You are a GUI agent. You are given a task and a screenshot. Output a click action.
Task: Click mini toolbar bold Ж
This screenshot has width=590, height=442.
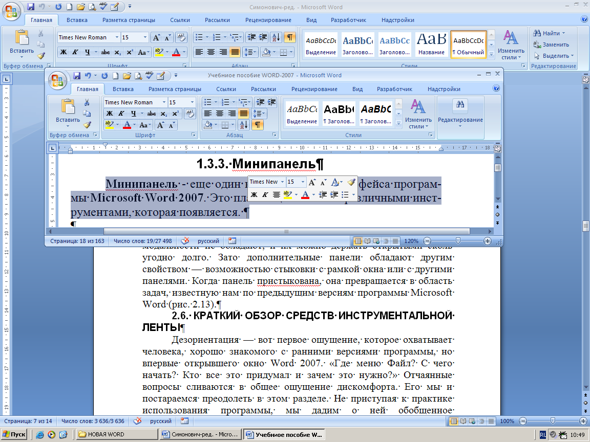(254, 194)
